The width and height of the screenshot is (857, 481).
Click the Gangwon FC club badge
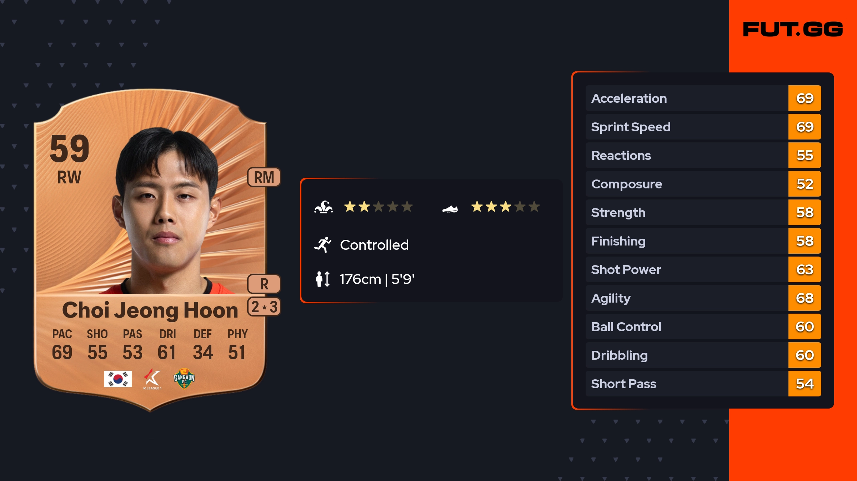[x=184, y=379]
